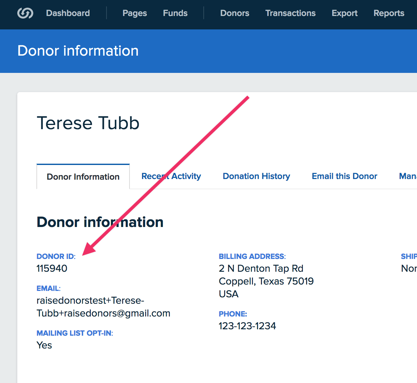Open Transactions from the top bar
The image size is (417, 383).
click(x=290, y=13)
